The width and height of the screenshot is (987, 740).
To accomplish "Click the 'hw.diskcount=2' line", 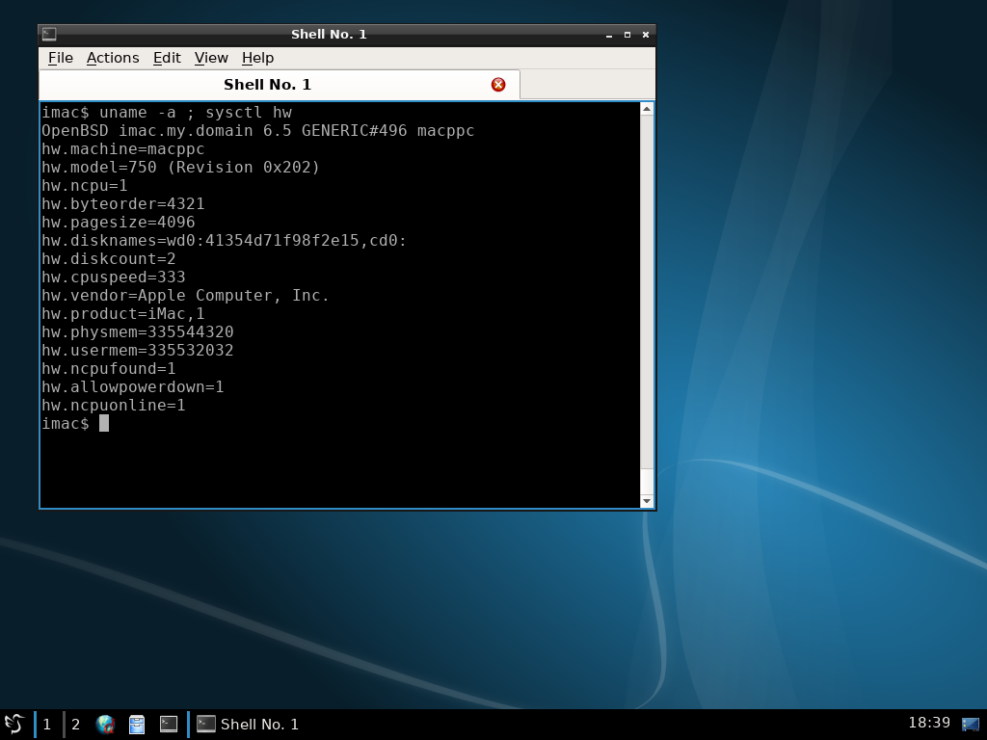I will [109, 258].
